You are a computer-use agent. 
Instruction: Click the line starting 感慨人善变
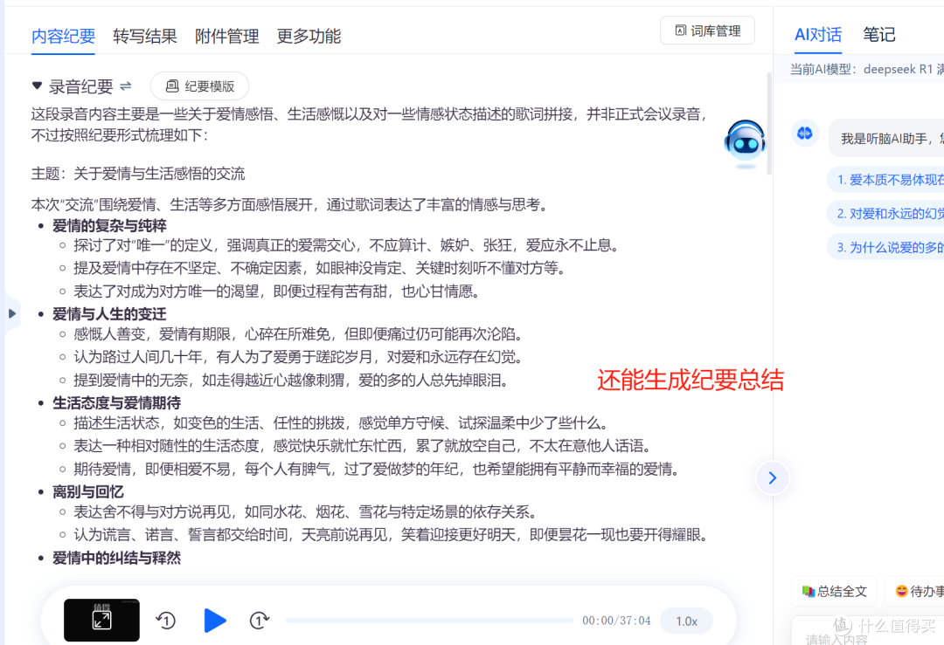click(x=300, y=334)
